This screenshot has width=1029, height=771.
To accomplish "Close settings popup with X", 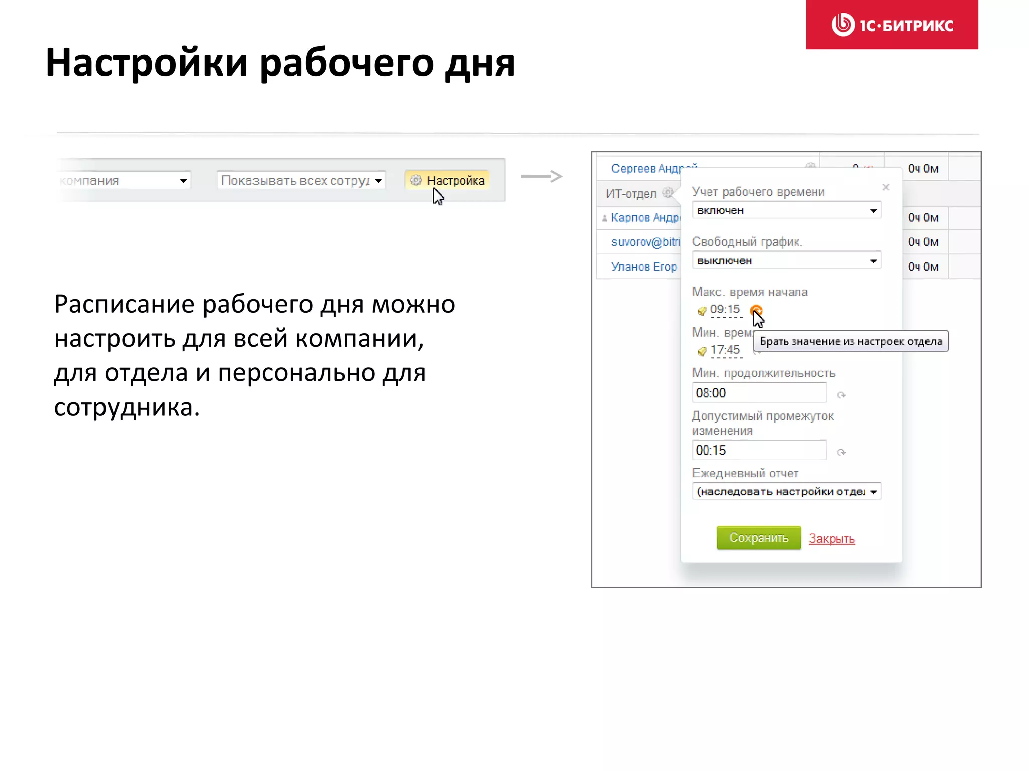I will 886,187.
